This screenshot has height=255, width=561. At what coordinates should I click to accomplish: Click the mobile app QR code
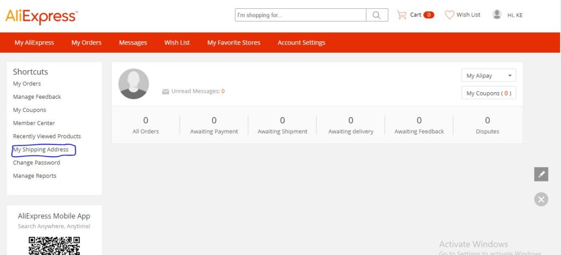tap(54, 246)
